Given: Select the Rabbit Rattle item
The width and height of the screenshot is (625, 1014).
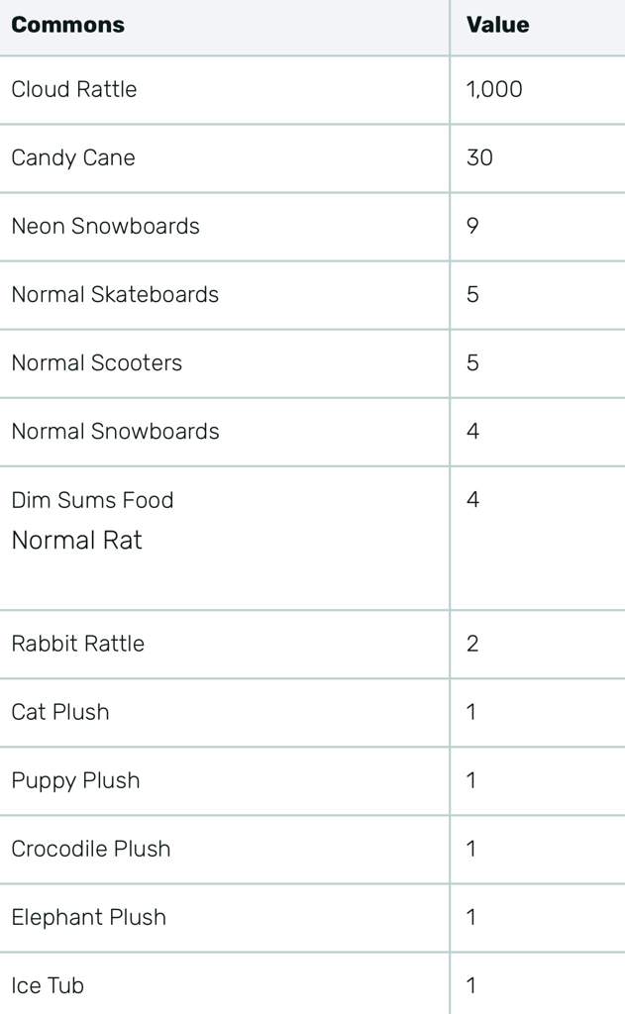Looking at the screenshot, I should [77, 644].
